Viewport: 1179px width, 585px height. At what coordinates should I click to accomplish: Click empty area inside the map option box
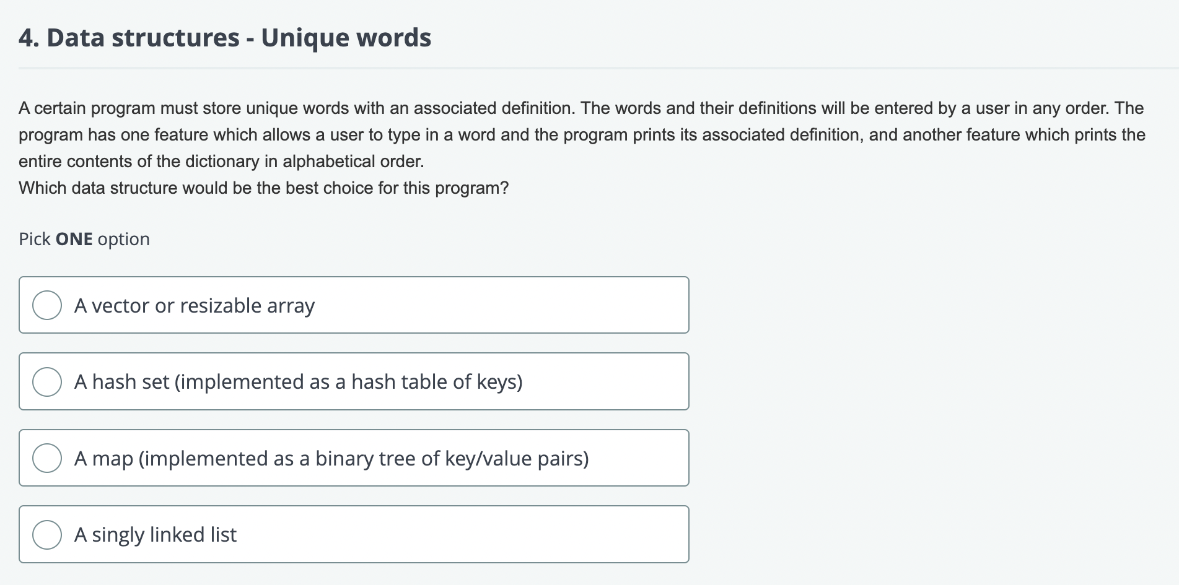pyautogui.click(x=638, y=458)
